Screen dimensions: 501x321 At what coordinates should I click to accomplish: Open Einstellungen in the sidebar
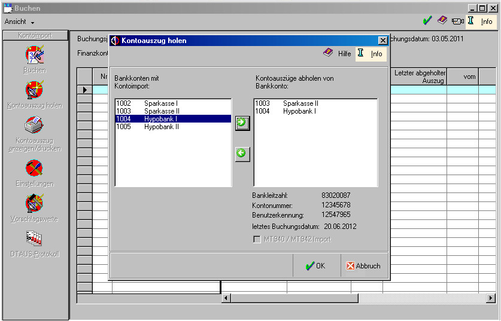coord(34,169)
